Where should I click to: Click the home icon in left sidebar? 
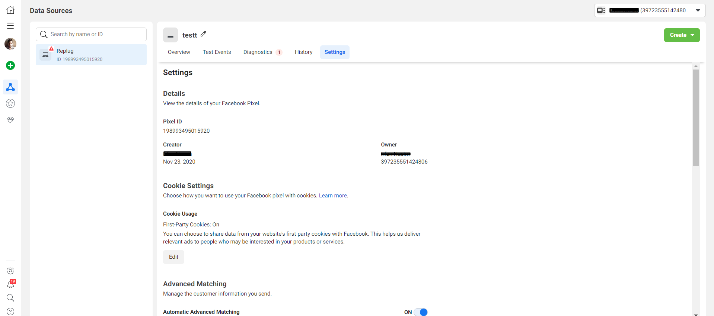pyautogui.click(x=10, y=10)
